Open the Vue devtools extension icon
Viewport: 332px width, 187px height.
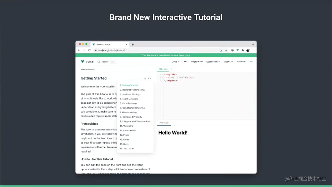[x=238, y=50]
